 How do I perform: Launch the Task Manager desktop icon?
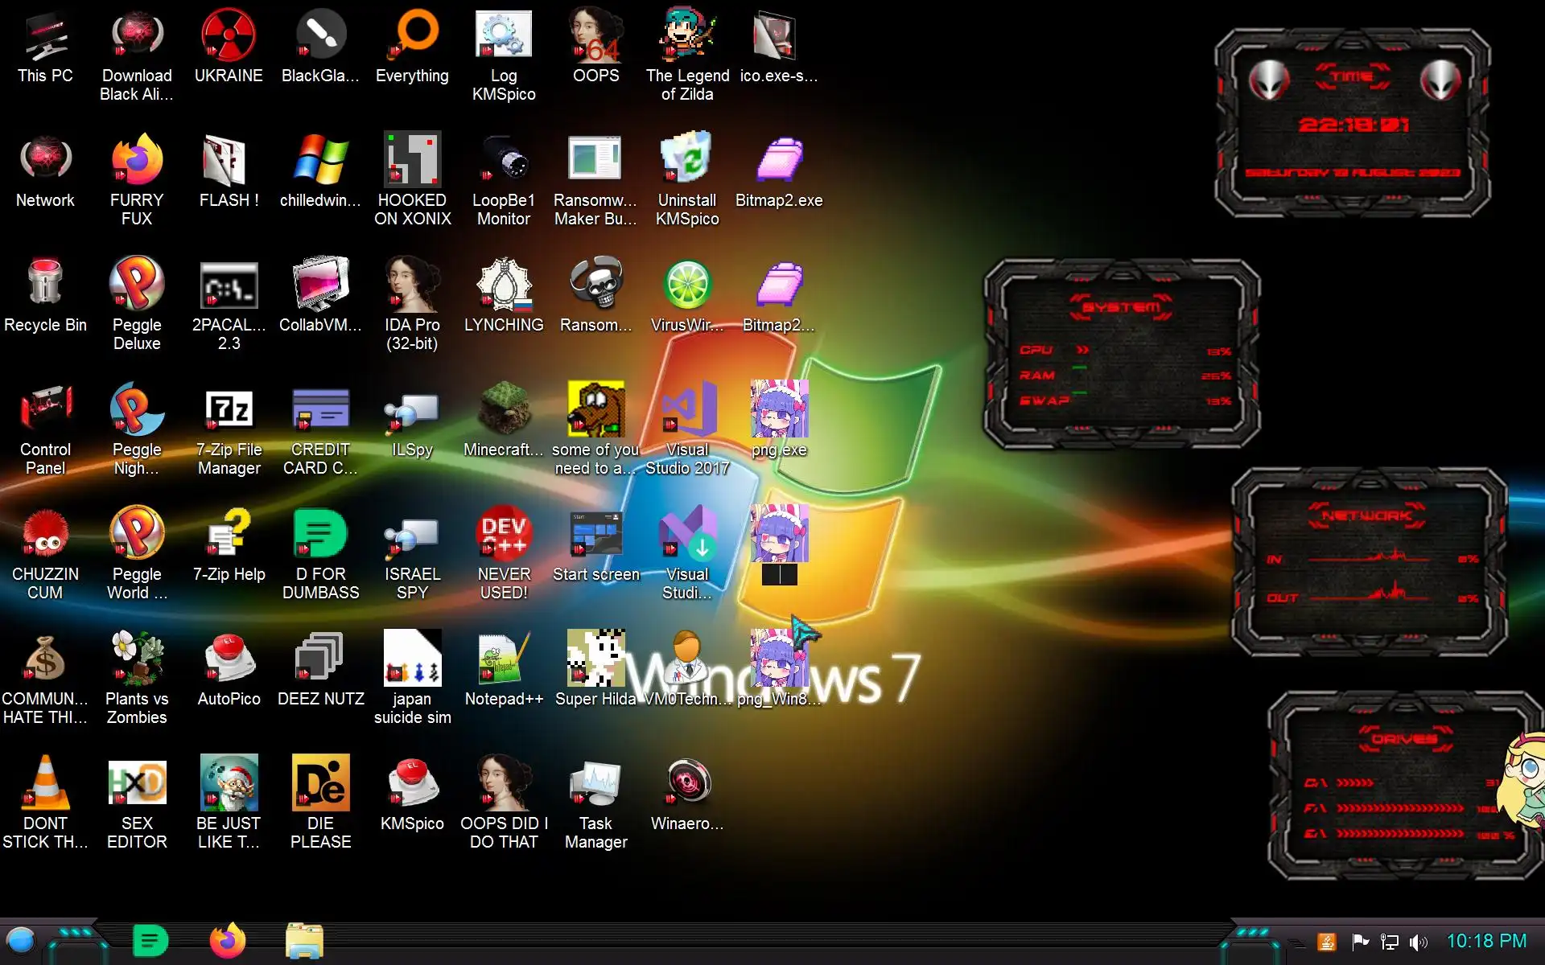[x=595, y=782]
